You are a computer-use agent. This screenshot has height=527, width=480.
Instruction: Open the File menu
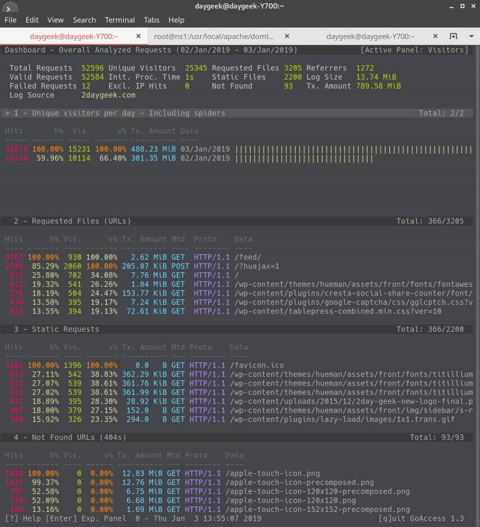click(x=10, y=19)
